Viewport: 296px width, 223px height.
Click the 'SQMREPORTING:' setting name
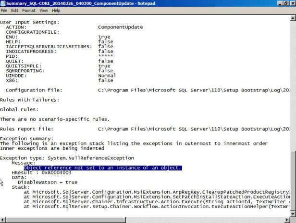coord(25,71)
